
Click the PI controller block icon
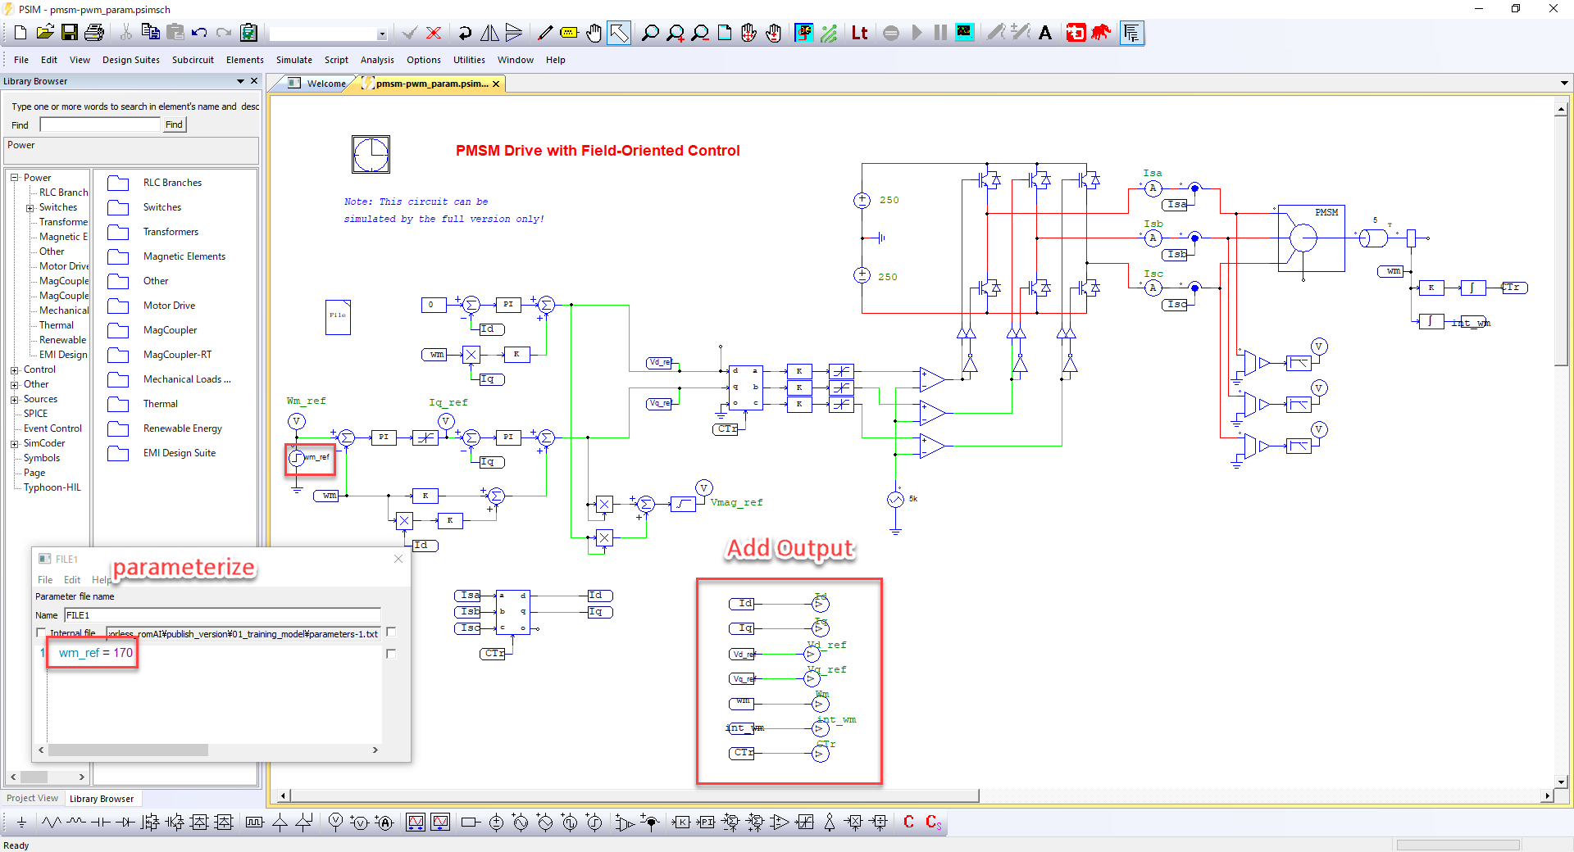(706, 822)
